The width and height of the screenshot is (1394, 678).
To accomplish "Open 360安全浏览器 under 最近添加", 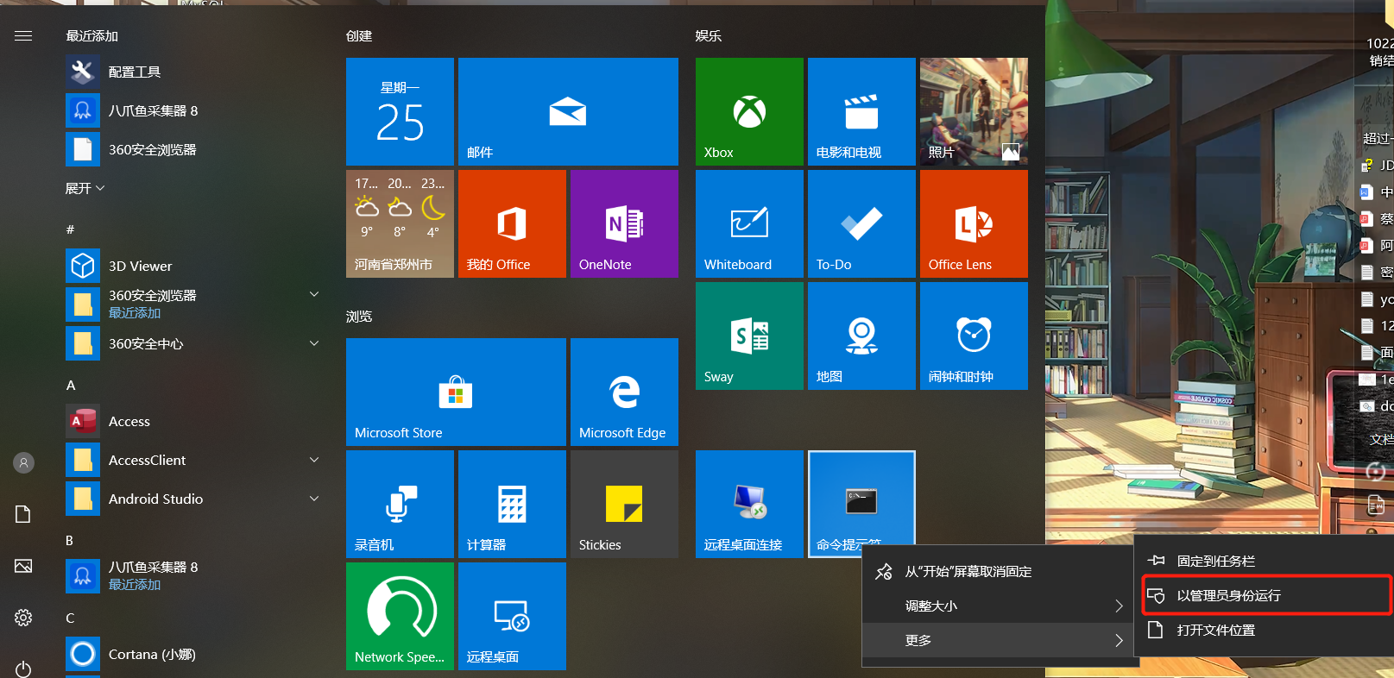I will [x=194, y=149].
